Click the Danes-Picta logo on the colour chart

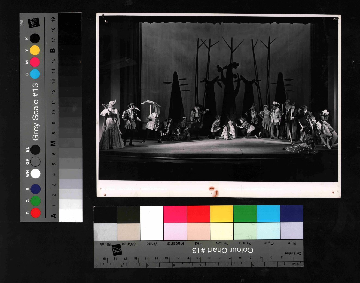(x=117, y=249)
